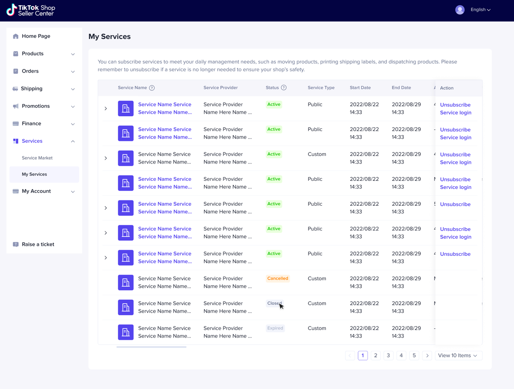
Task: Select My Services in the sidebar
Action: (35, 174)
